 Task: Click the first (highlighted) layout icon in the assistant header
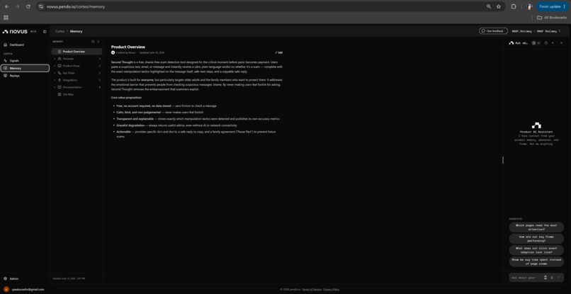click(x=533, y=43)
